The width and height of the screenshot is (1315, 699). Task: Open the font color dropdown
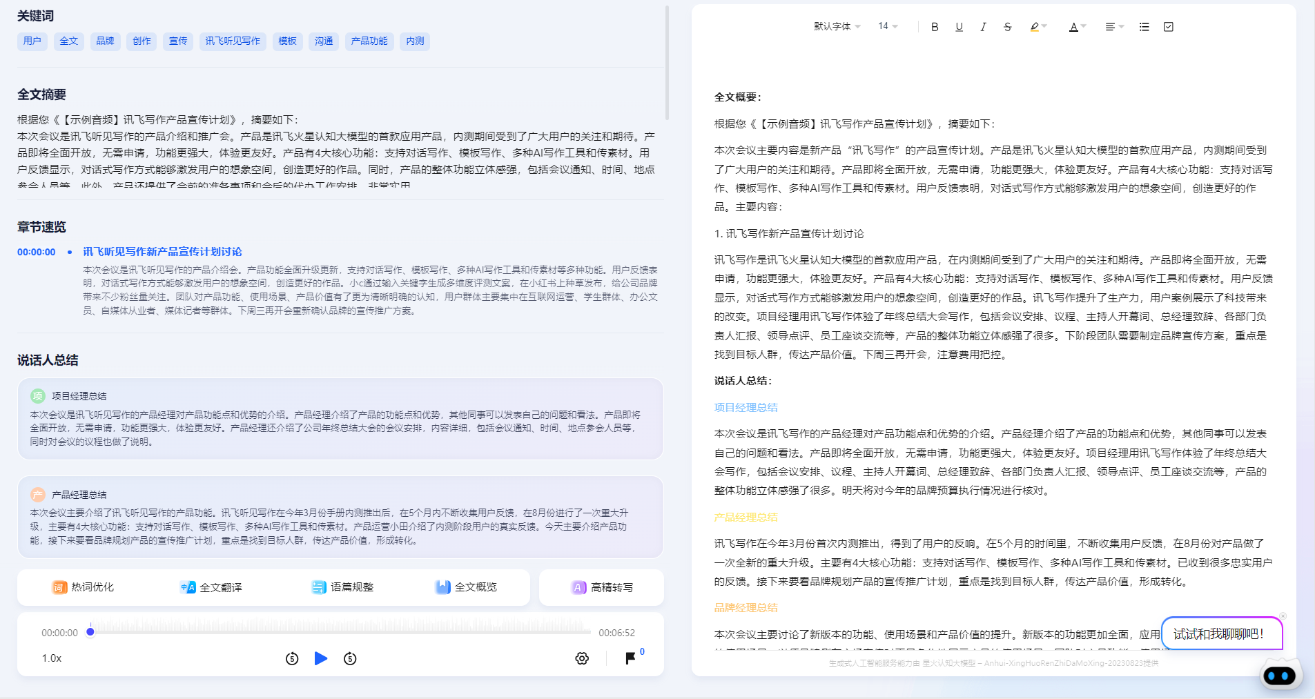(x=1075, y=27)
